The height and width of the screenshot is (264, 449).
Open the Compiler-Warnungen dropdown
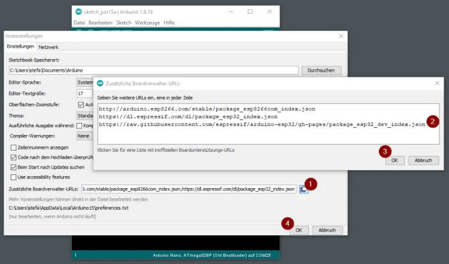click(85, 136)
